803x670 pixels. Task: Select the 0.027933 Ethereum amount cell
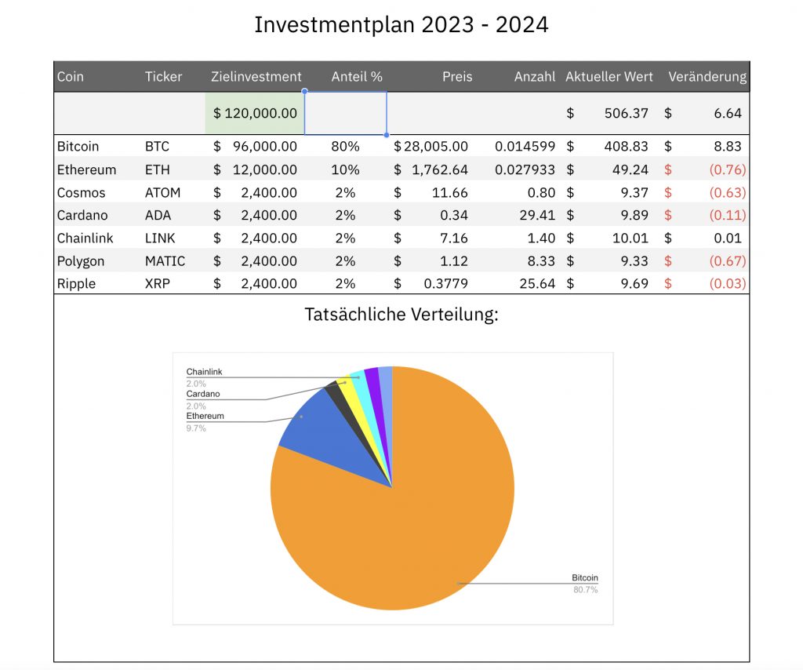tap(525, 169)
